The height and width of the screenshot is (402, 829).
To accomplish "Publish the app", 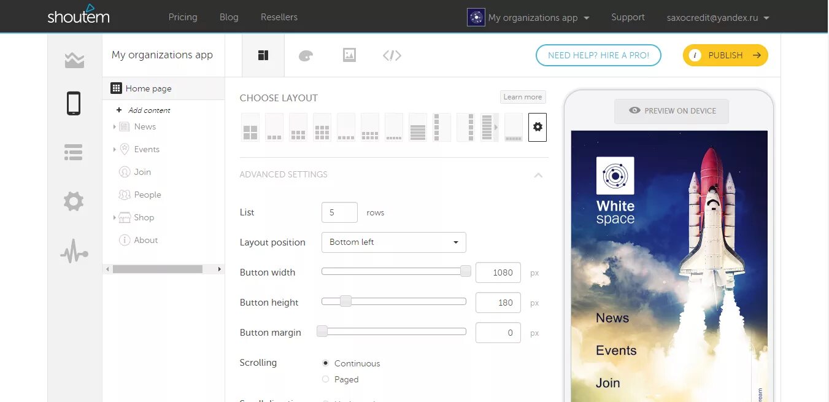I will [725, 55].
